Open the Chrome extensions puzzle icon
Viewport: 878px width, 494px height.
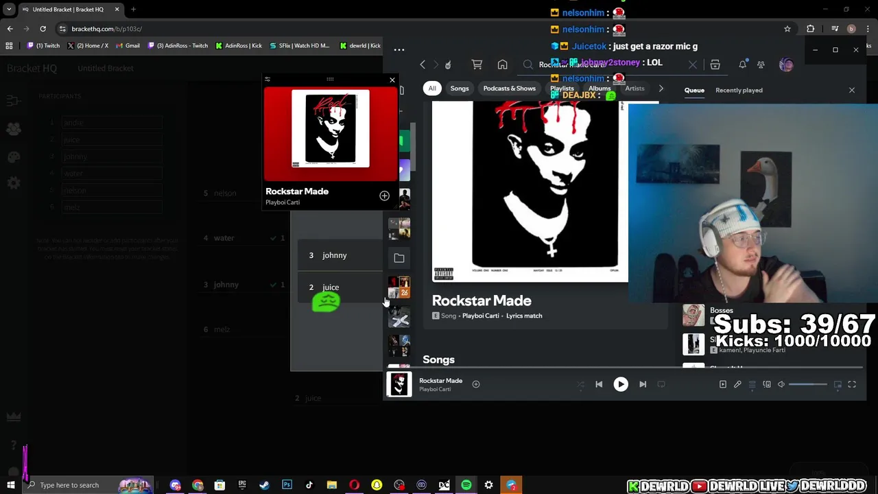click(x=811, y=29)
